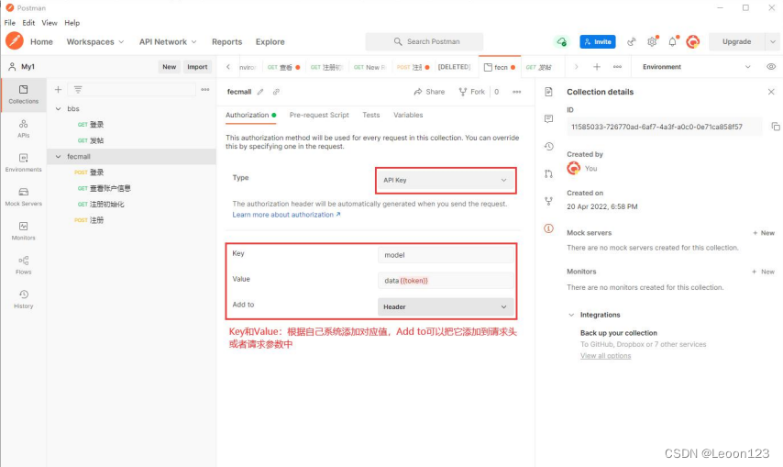
Task: Open the Environment selector dropdown
Action: pos(697,66)
